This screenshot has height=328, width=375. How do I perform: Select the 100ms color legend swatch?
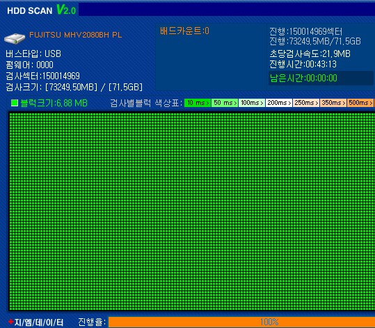pos(252,103)
